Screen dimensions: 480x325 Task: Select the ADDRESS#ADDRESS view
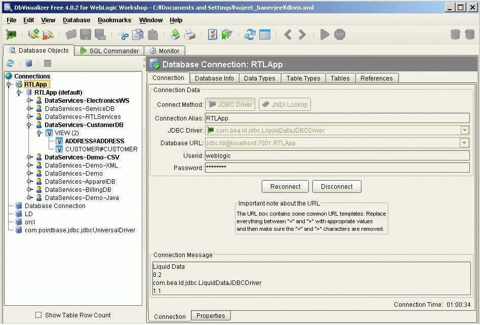(x=95, y=141)
